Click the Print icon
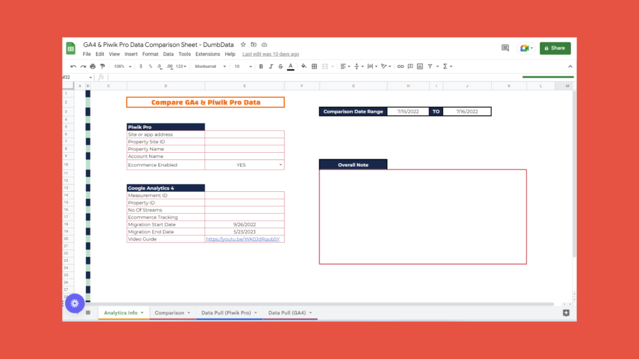 tap(93, 66)
